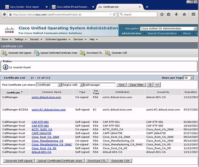The width and height of the screenshot is (199, 167).
Task: Click the plus icon to add filter row
Action: coord(150,85)
